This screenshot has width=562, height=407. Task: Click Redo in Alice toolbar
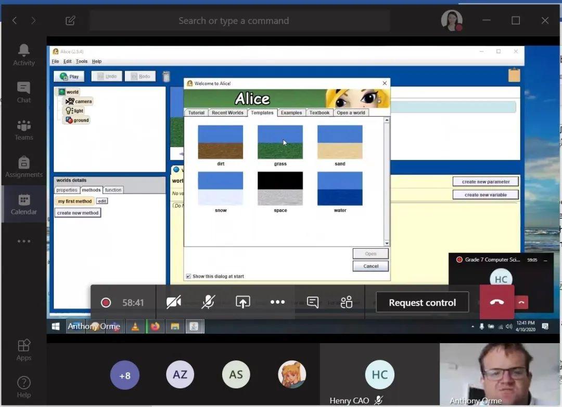pyautogui.click(x=140, y=76)
